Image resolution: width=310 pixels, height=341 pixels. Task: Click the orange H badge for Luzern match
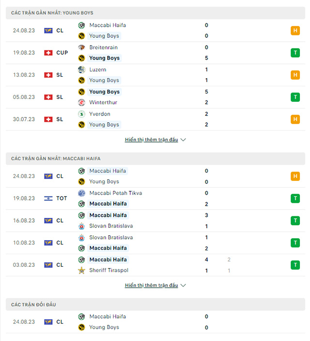tap(295, 75)
